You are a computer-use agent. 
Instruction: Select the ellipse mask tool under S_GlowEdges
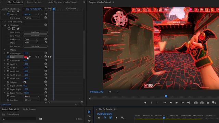pos(9,29)
